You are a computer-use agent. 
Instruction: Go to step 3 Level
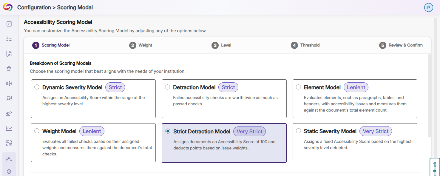221,45
